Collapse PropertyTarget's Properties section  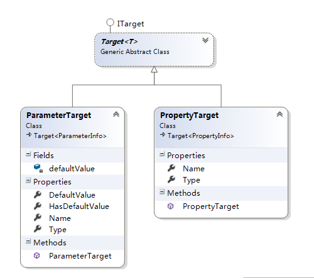coord(162,154)
